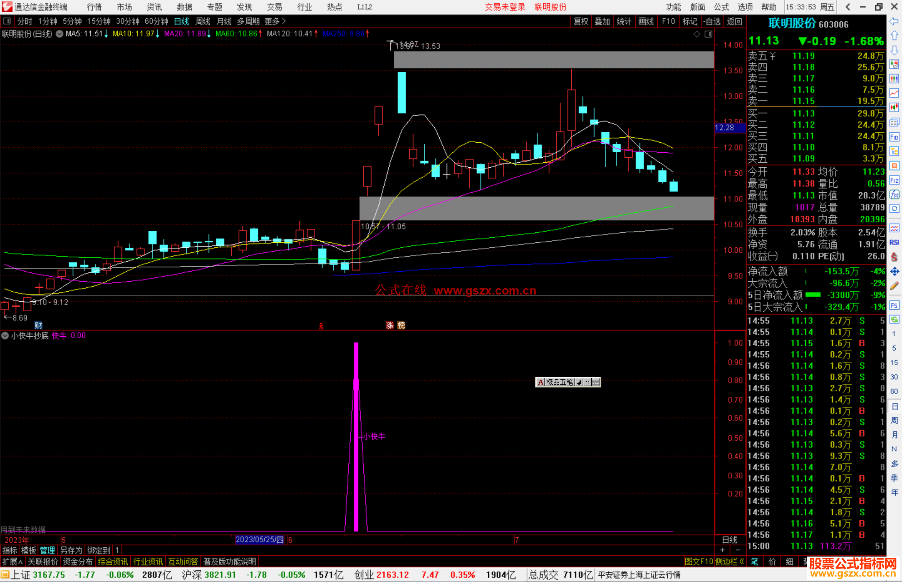Select the pencil drawing tool icon

[x=894, y=286]
